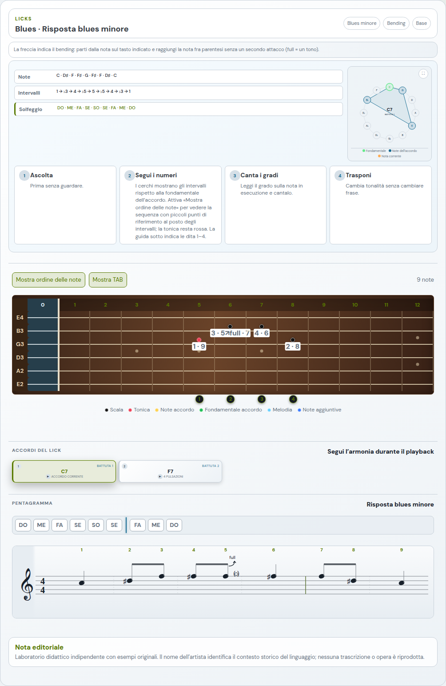
Task: Select the C7 chord card, battuta 1
Action: [x=64, y=471]
